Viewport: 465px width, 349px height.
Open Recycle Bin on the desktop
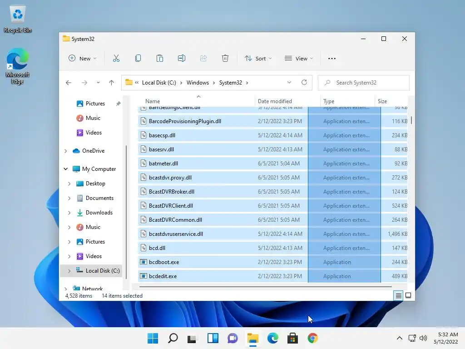pos(18,19)
